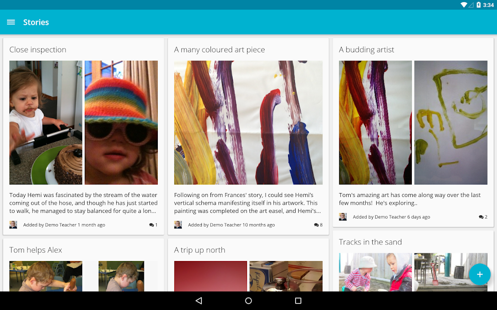Open the A trip up north story
Screen dimensions: 497x310
click(x=199, y=249)
